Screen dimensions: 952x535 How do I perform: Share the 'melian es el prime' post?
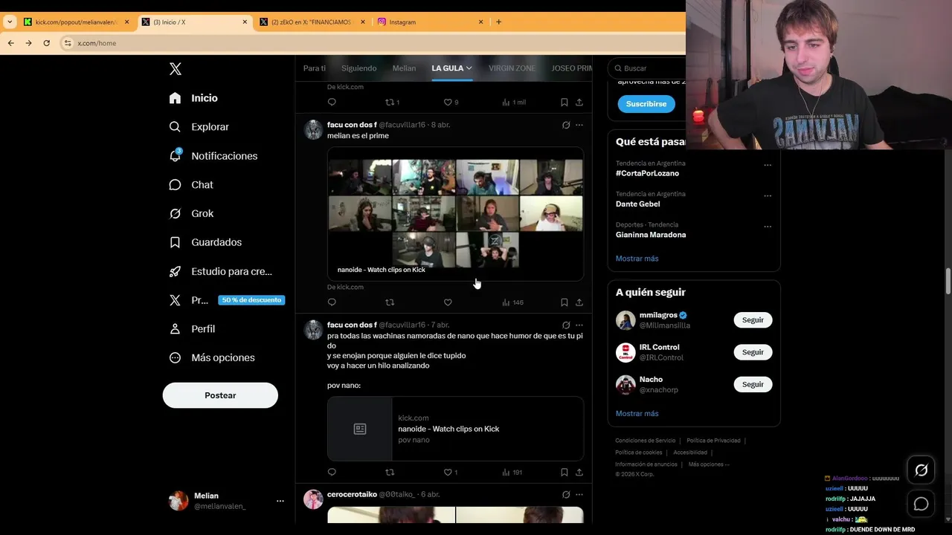[x=579, y=302]
